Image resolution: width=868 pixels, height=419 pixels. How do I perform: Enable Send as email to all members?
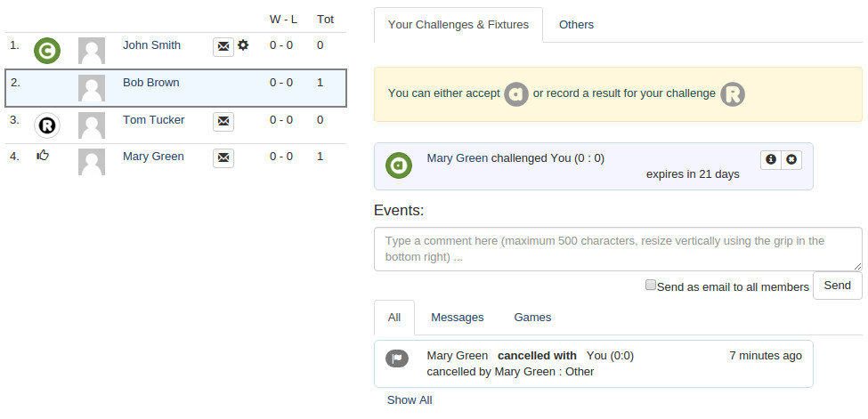point(651,286)
